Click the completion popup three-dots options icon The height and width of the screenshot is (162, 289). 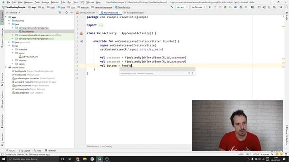click(193, 73)
